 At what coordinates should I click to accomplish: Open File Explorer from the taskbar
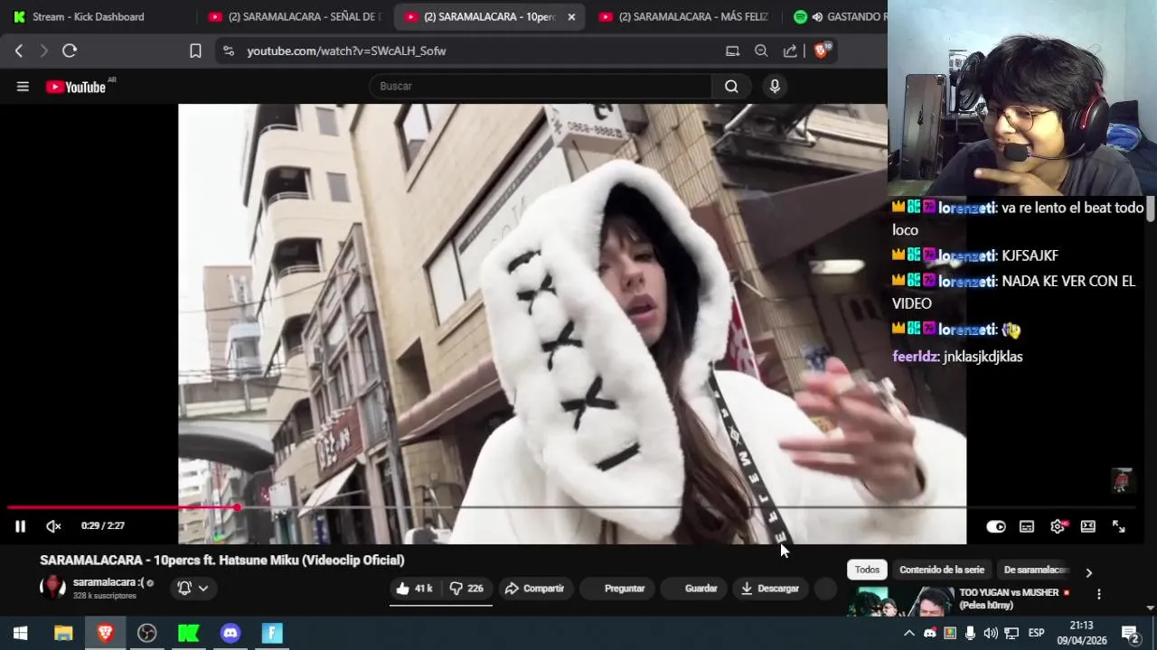(63, 633)
